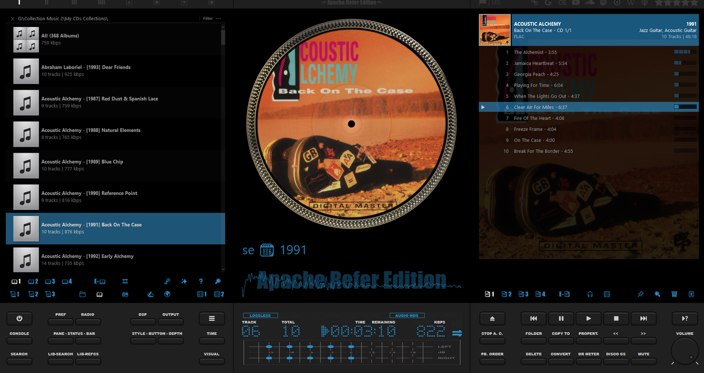Click the E-book library icon in left panel

click(x=100, y=282)
